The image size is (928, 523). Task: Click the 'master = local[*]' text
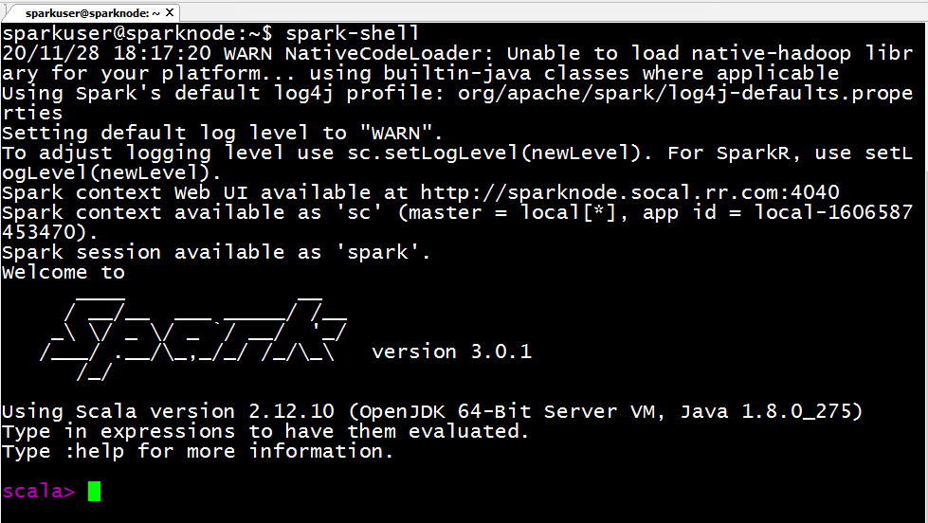[513, 212]
